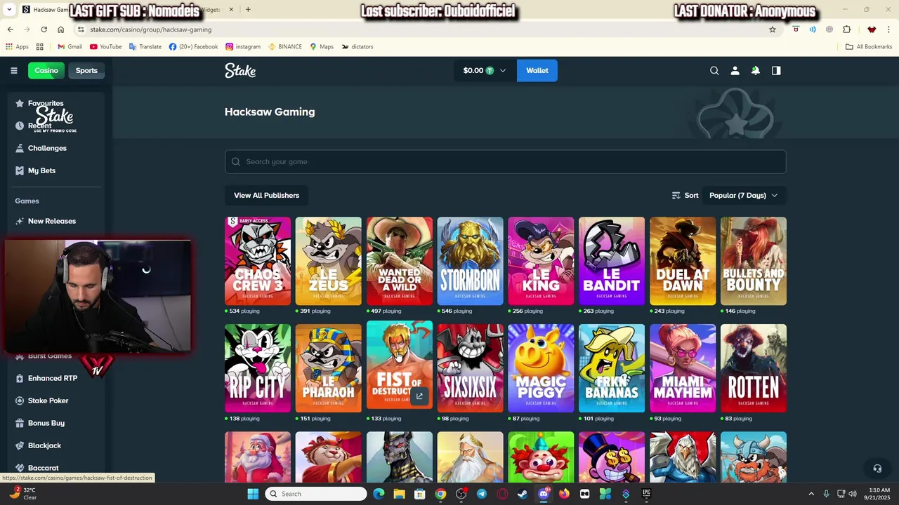Show hidden system tray icons

point(811,494)
